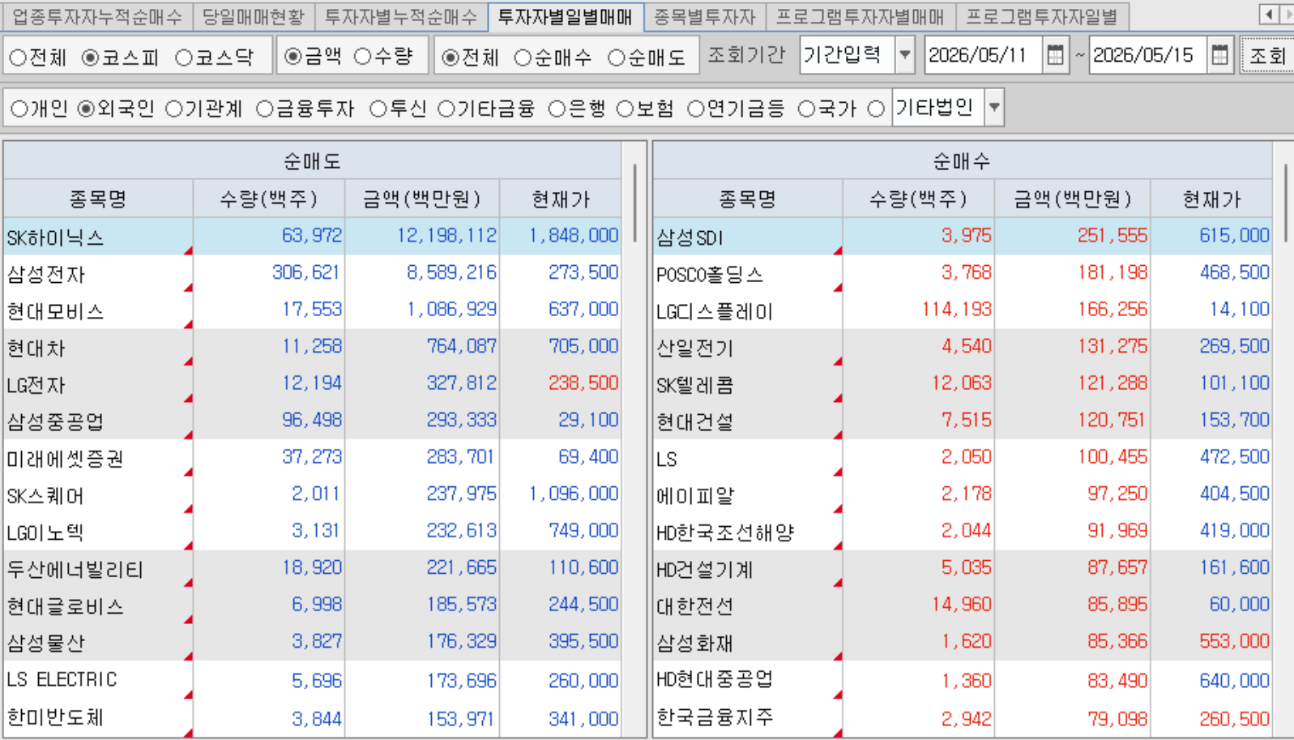
Task: Open the start date calendar picker
Action: click(x=1055, y=55)
